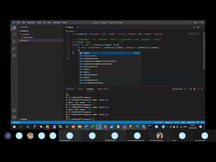Choose the ReadableStream suggestion

pos(110,58)
